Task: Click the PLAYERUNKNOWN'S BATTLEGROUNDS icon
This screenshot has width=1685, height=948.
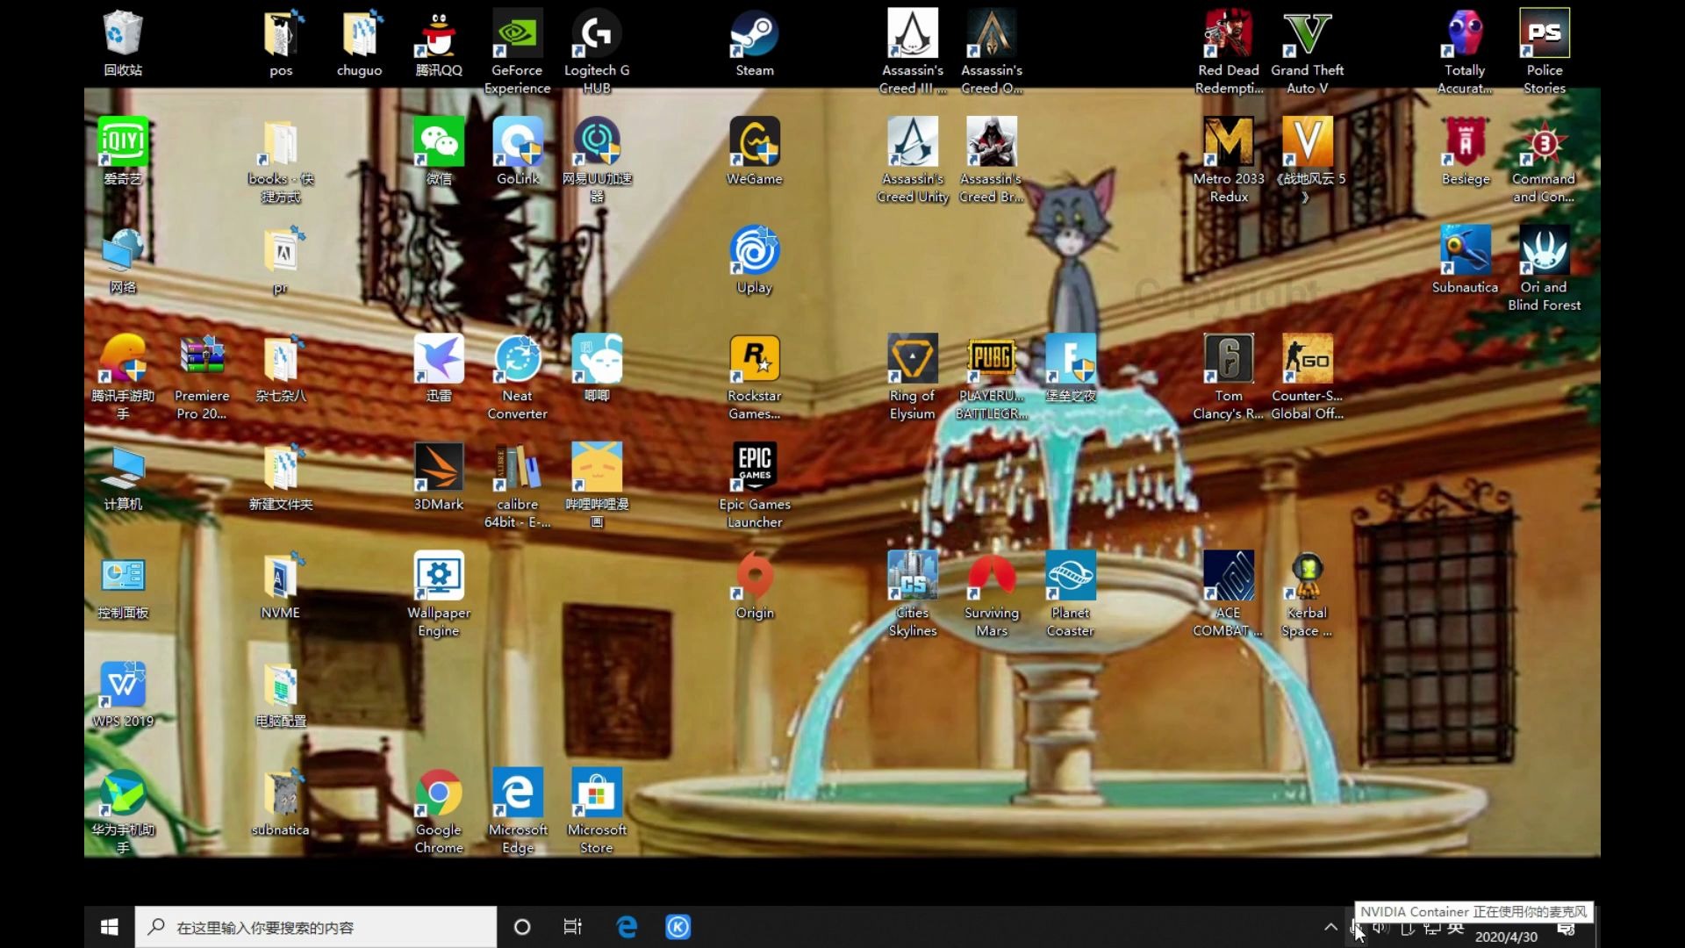Action: [992, 377]
